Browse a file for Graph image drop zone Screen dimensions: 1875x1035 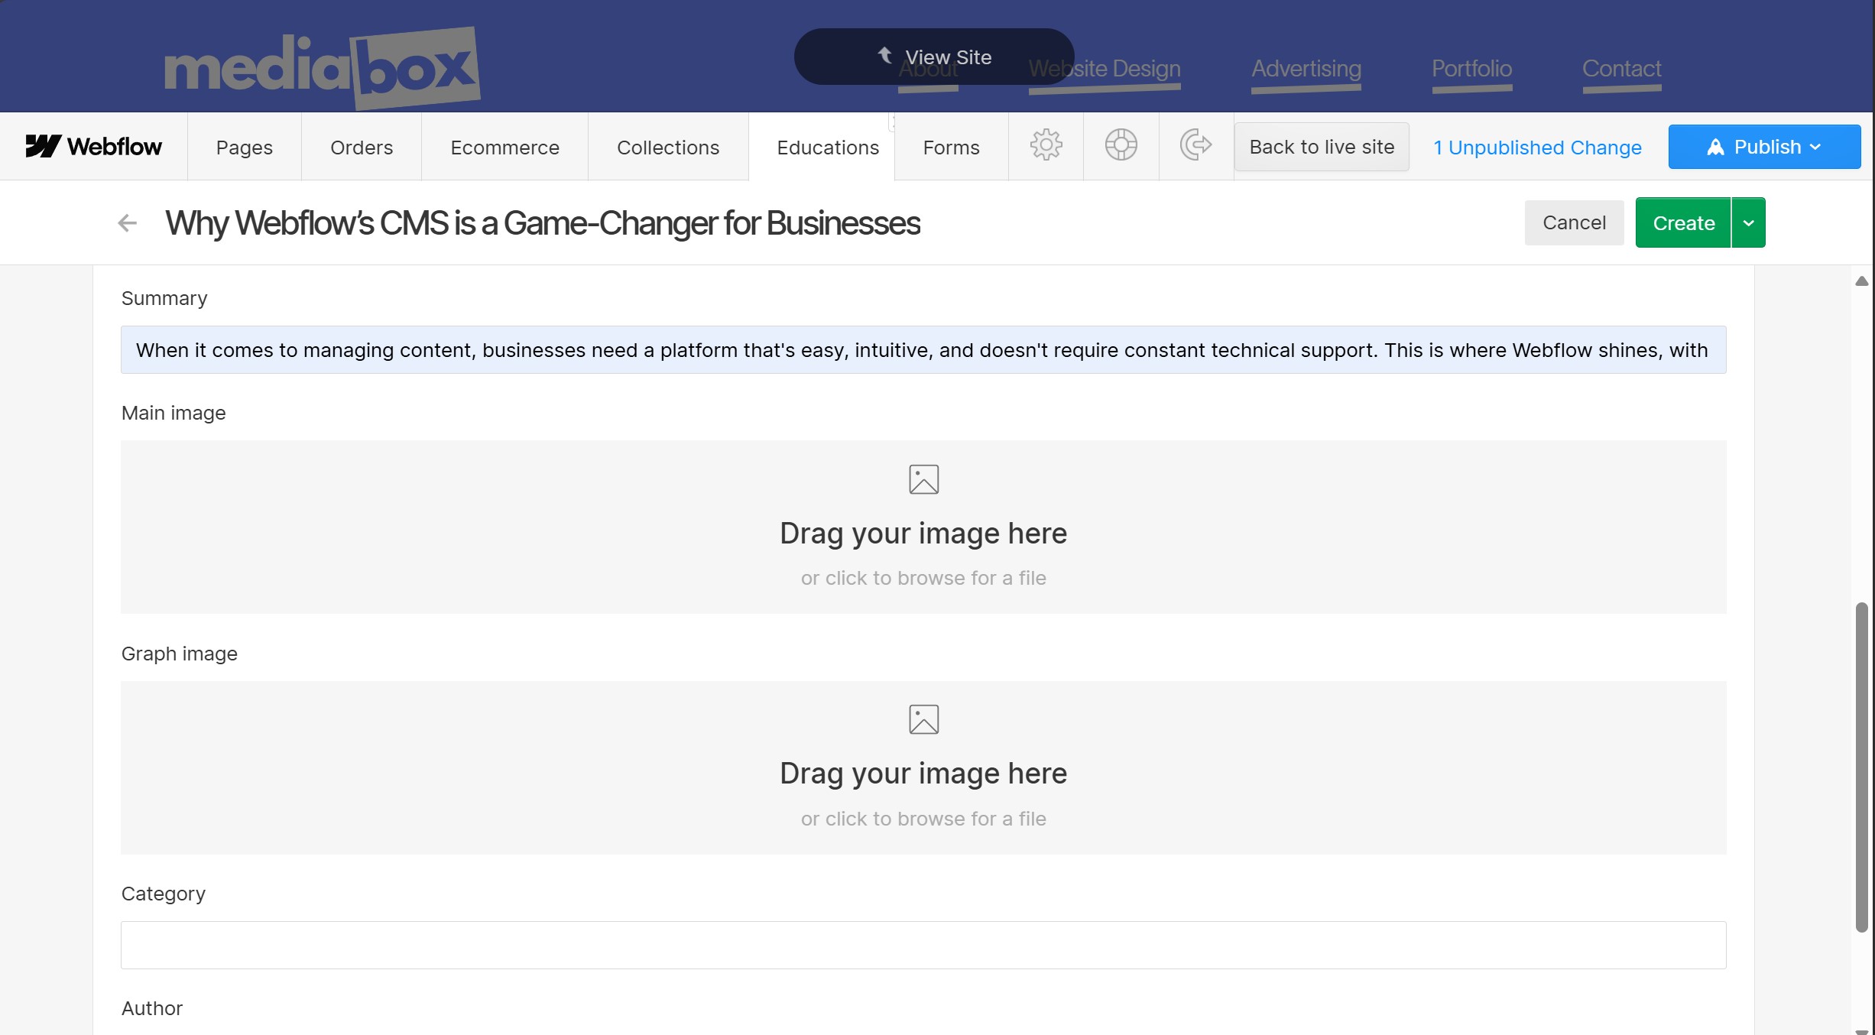click(x=923, y=767)
